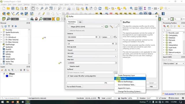Toggle the River layer visibility checkbox
This screenshot has width=185, height=104.
pos(4,76)
